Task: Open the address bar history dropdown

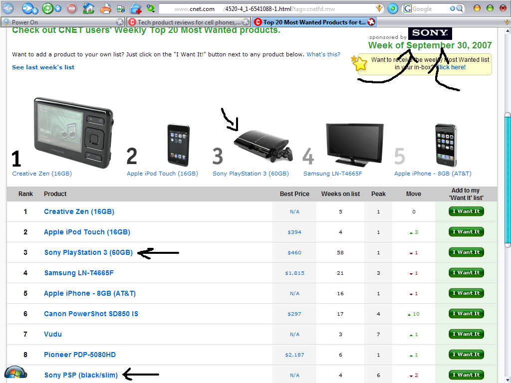Action: point(379,9)
